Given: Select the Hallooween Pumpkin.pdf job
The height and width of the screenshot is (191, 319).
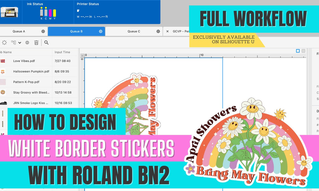Looking at the screenshot, I should pos(31,71).
